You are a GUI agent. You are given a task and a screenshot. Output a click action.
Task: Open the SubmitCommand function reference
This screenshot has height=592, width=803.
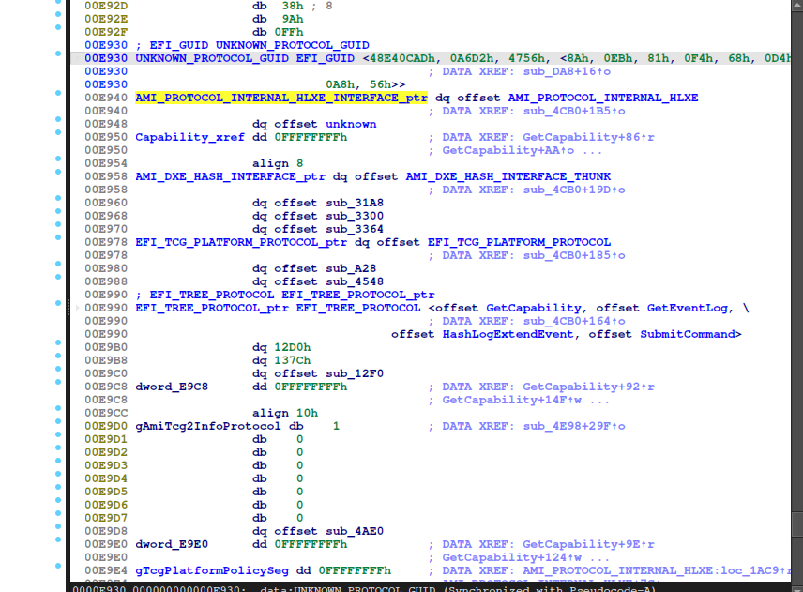click(x=690, y=334)
